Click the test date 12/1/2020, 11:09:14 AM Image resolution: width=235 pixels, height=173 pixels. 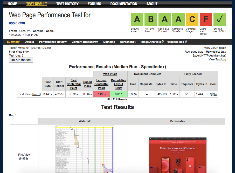tap(24, 35)
